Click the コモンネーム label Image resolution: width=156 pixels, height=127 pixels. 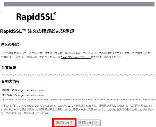click(9, 95)
